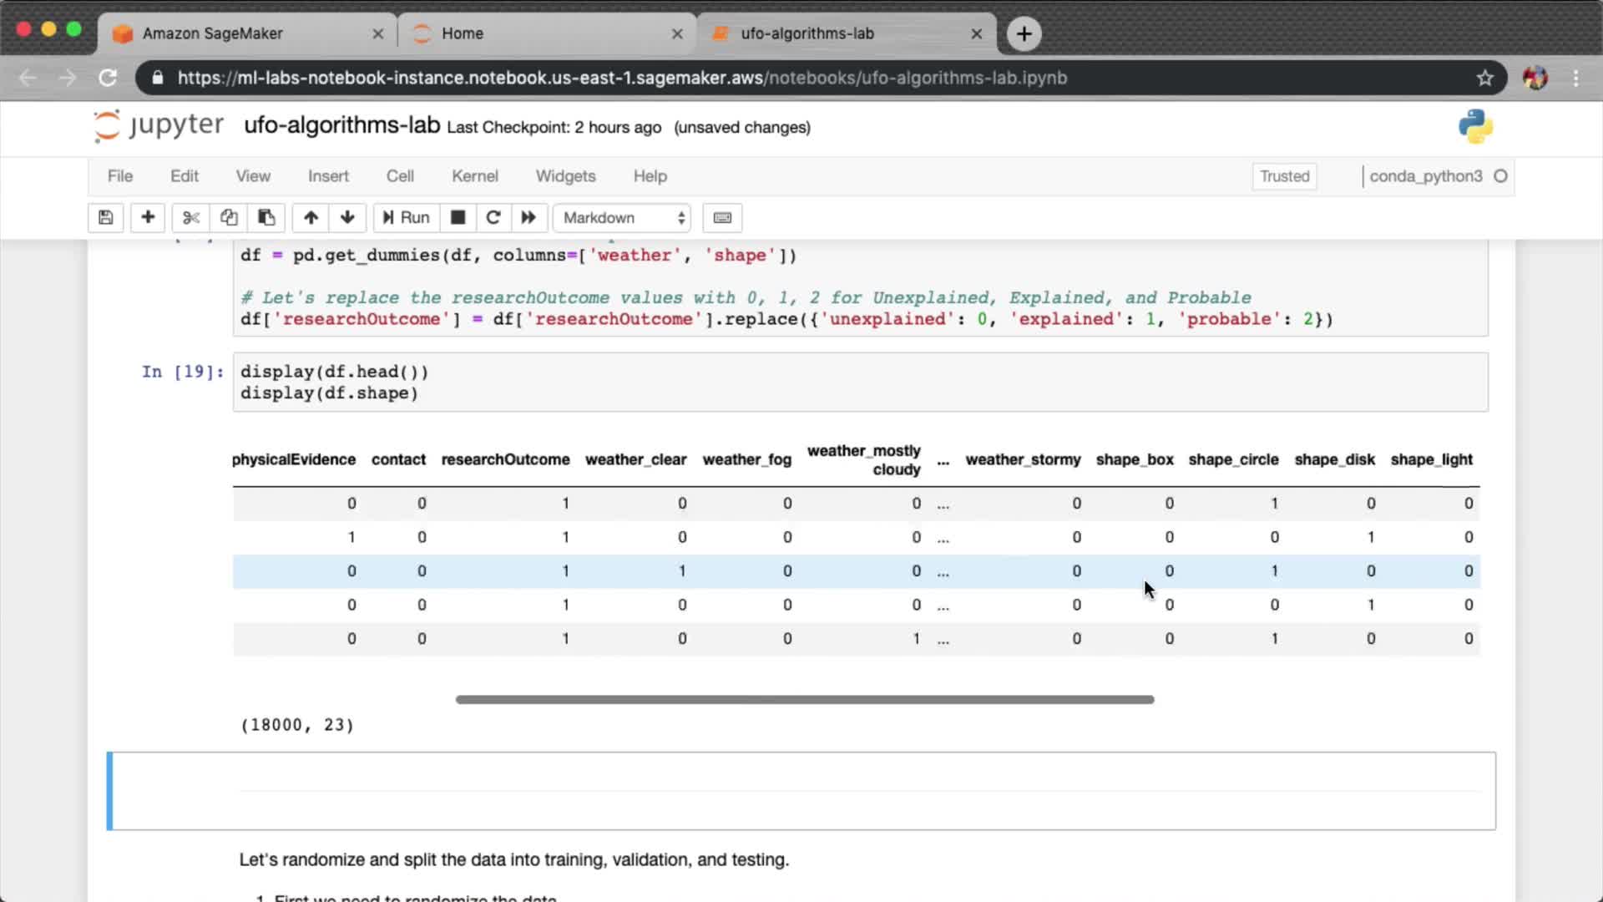Viewport: 1603px width, 902px height.
Task: Cut selected cells with the scissors icon
Action: [x=191, y=218]
